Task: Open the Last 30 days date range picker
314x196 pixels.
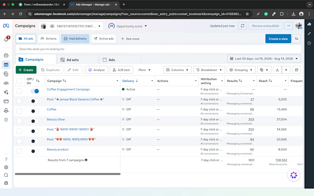Action: [x=264, y=59]
